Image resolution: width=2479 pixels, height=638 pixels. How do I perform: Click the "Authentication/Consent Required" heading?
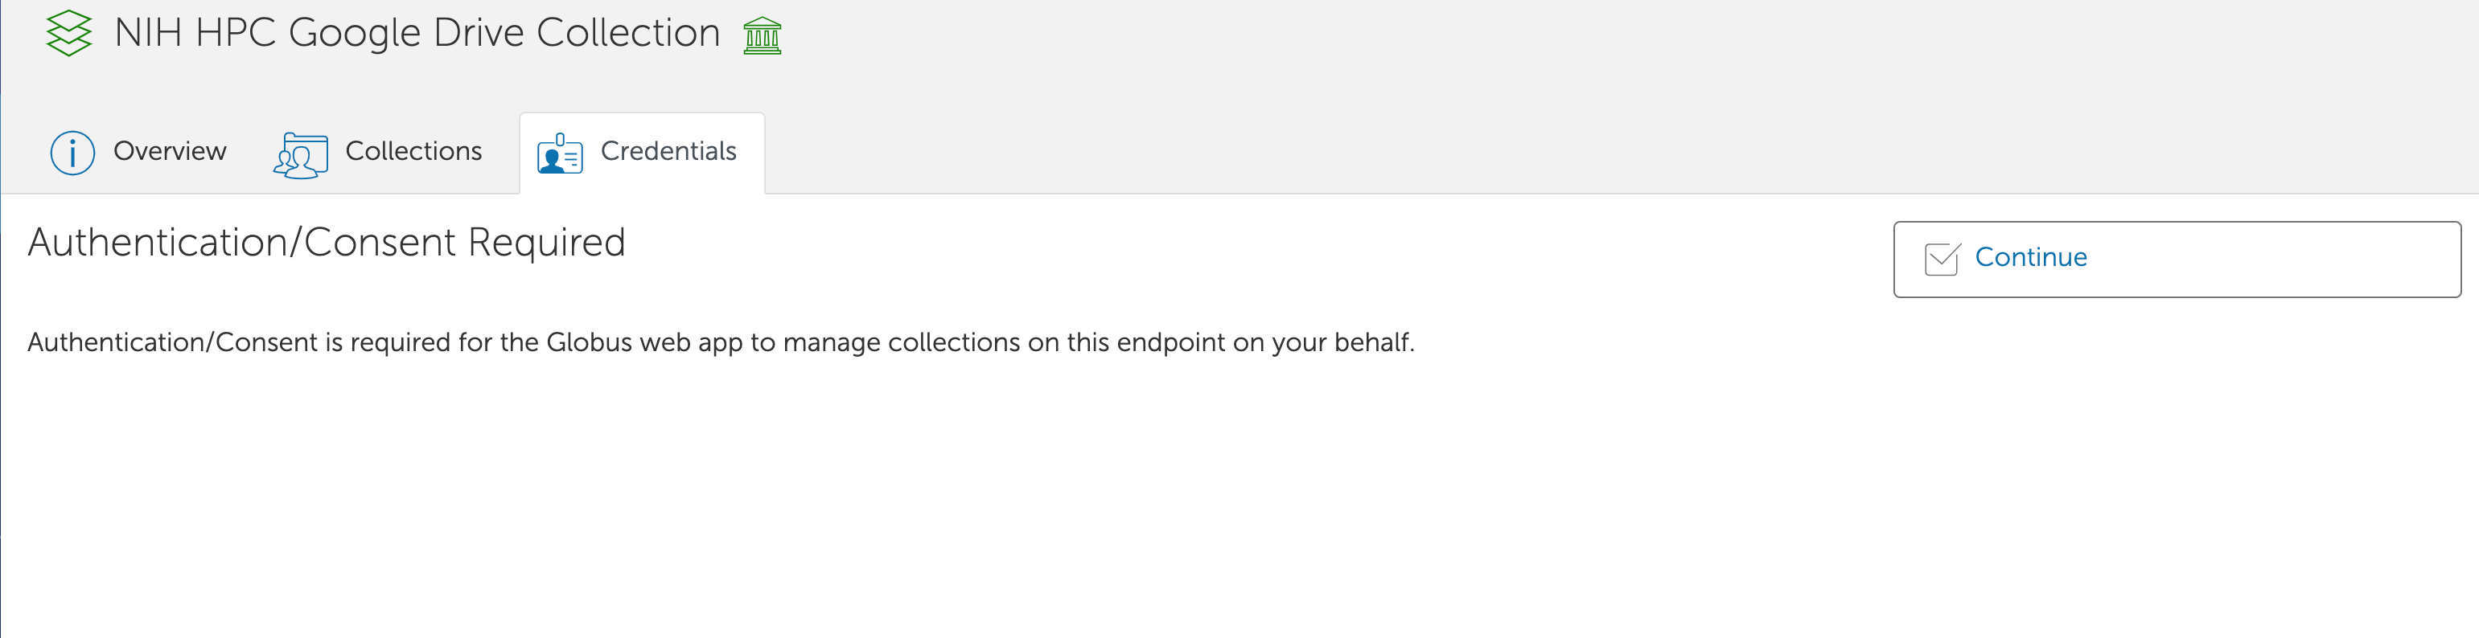pyautogui.click(x=327, y=243)
